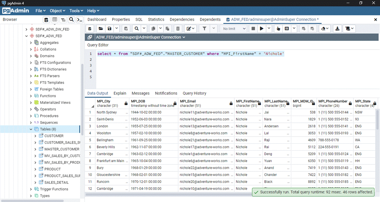Open the Find magnifier in query toolbar
The height and width of the screenshot is (202, 380).
coord(137,29)
